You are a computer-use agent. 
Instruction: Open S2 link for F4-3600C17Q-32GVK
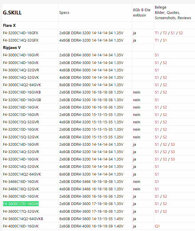coord(165,211)
